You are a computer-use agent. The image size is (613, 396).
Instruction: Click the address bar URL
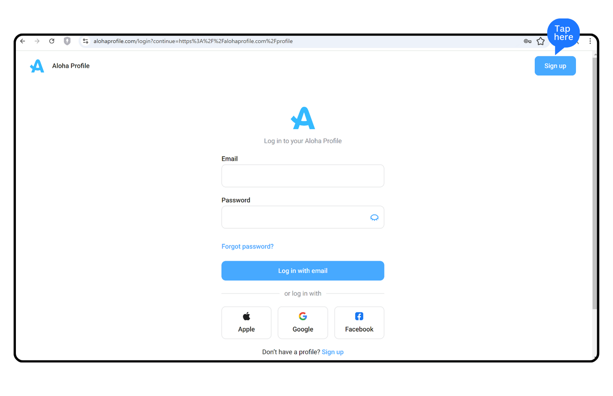click(193, 41)
